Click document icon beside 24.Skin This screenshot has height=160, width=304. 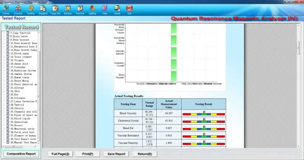click(8, 91)
